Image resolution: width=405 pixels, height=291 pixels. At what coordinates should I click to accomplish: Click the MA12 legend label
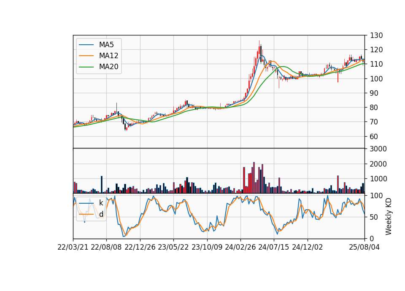(x=108, y=56)
